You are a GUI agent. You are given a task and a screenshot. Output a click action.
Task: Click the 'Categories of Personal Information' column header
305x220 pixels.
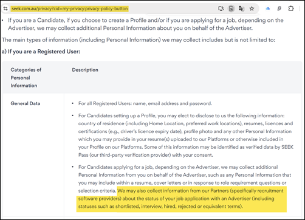(x=26, y=78)
